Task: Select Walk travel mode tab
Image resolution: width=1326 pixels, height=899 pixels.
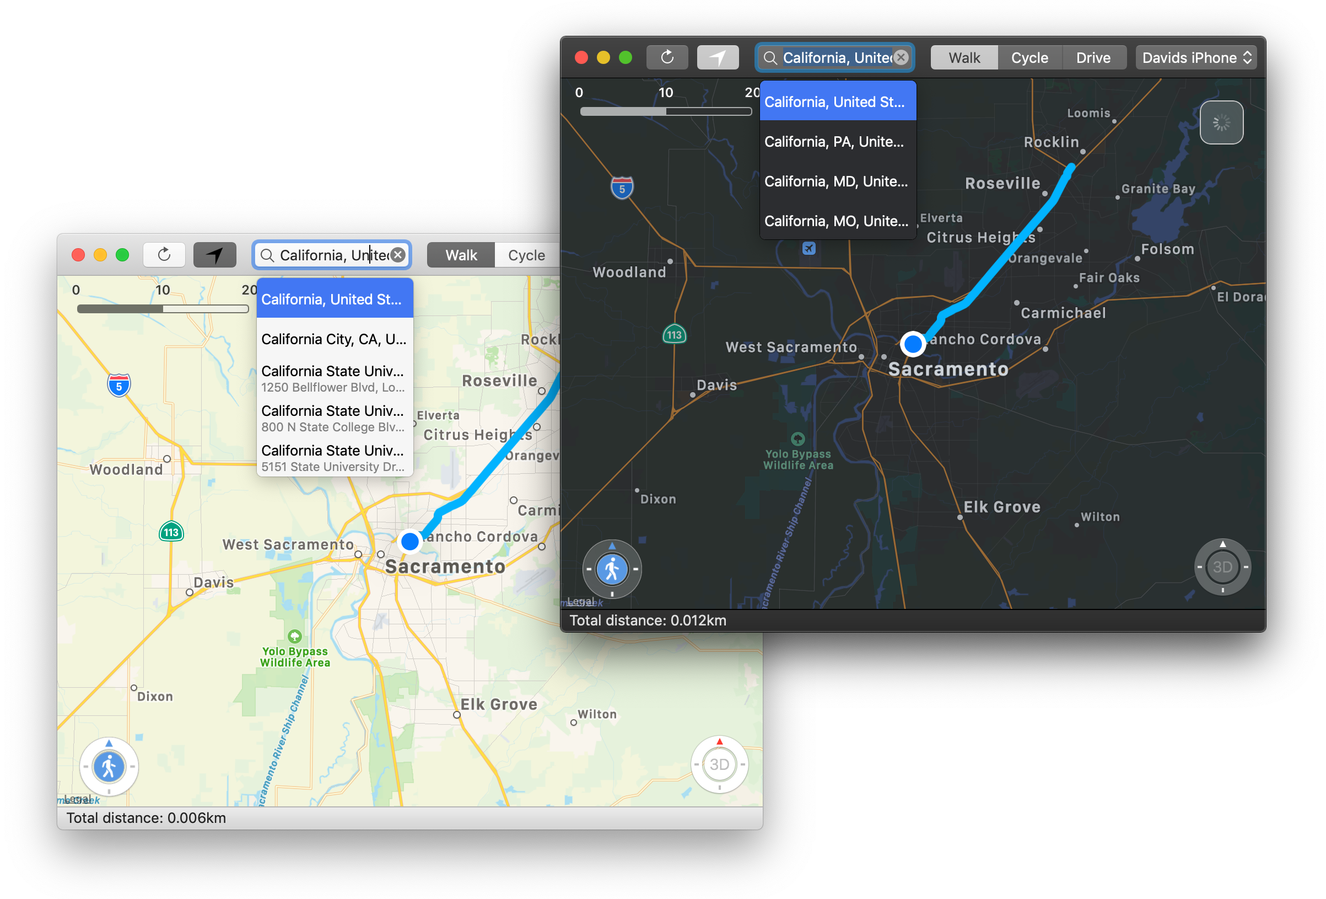Action: [963, 57]
